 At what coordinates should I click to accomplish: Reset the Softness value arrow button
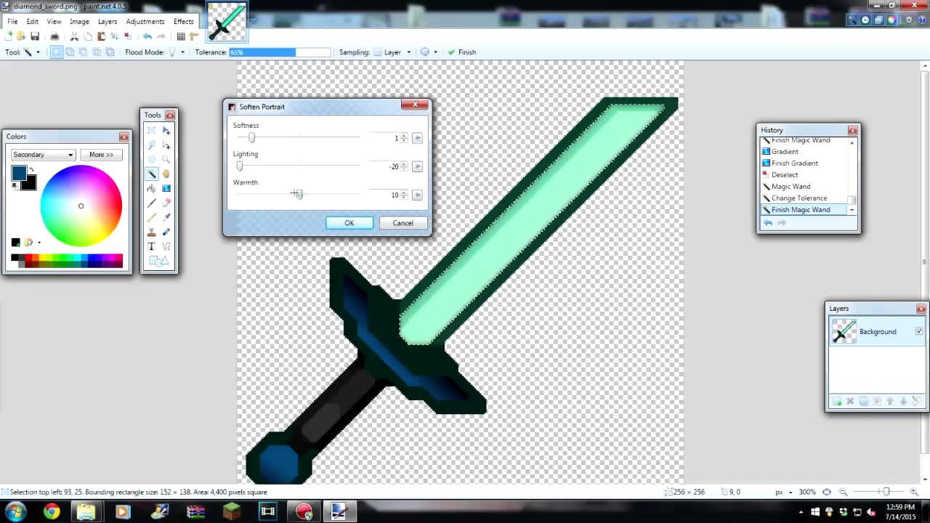point(417,138)
